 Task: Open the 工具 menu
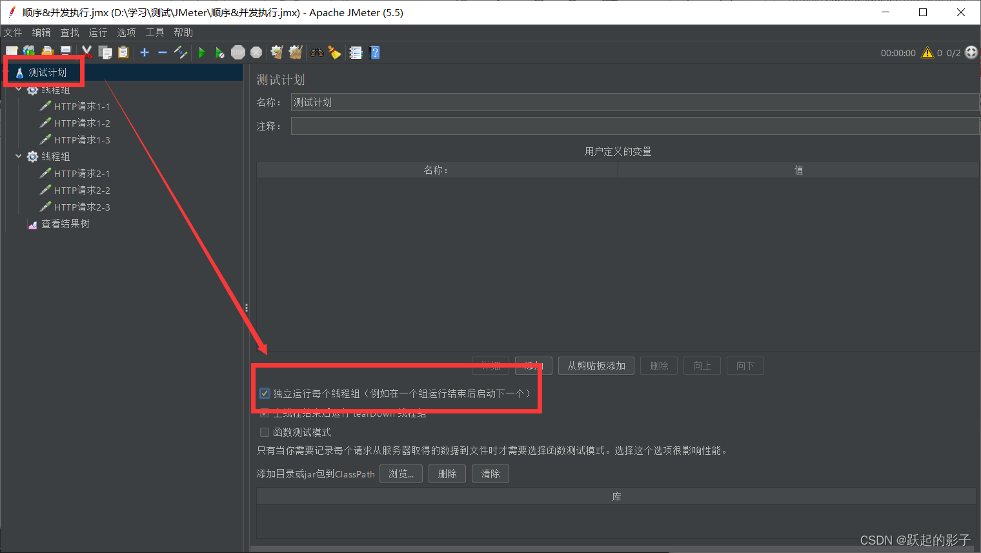coord(155,32)
